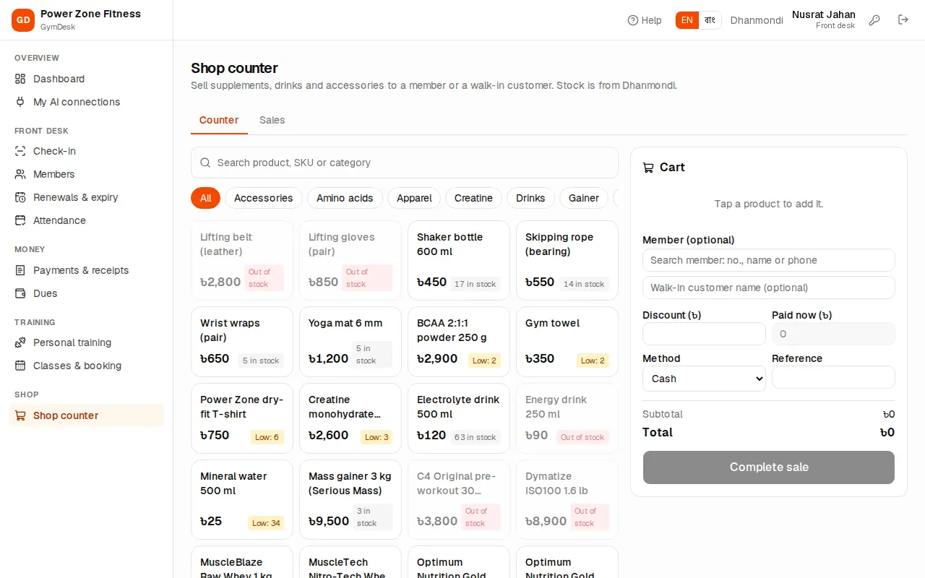This screenshot has height=578, width=925.
Task: Click the product search field
Action: click(405, 163)
